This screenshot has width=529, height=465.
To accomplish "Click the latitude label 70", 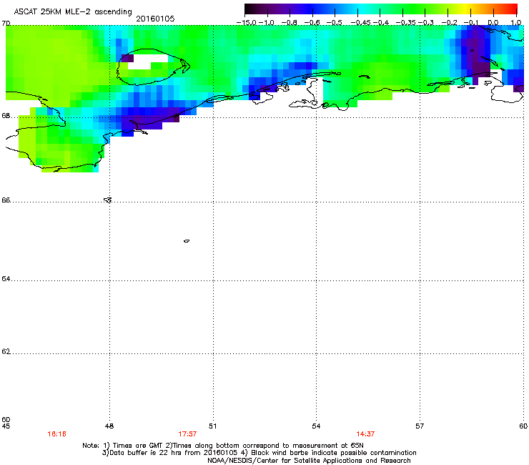I will pos(6,24).
